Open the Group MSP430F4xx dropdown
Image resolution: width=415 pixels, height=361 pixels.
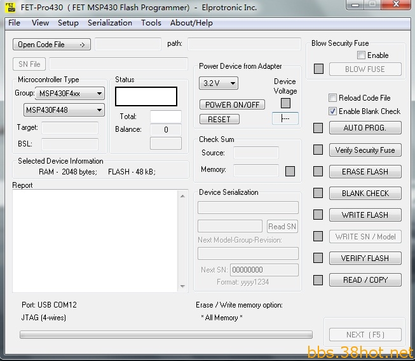70,94
